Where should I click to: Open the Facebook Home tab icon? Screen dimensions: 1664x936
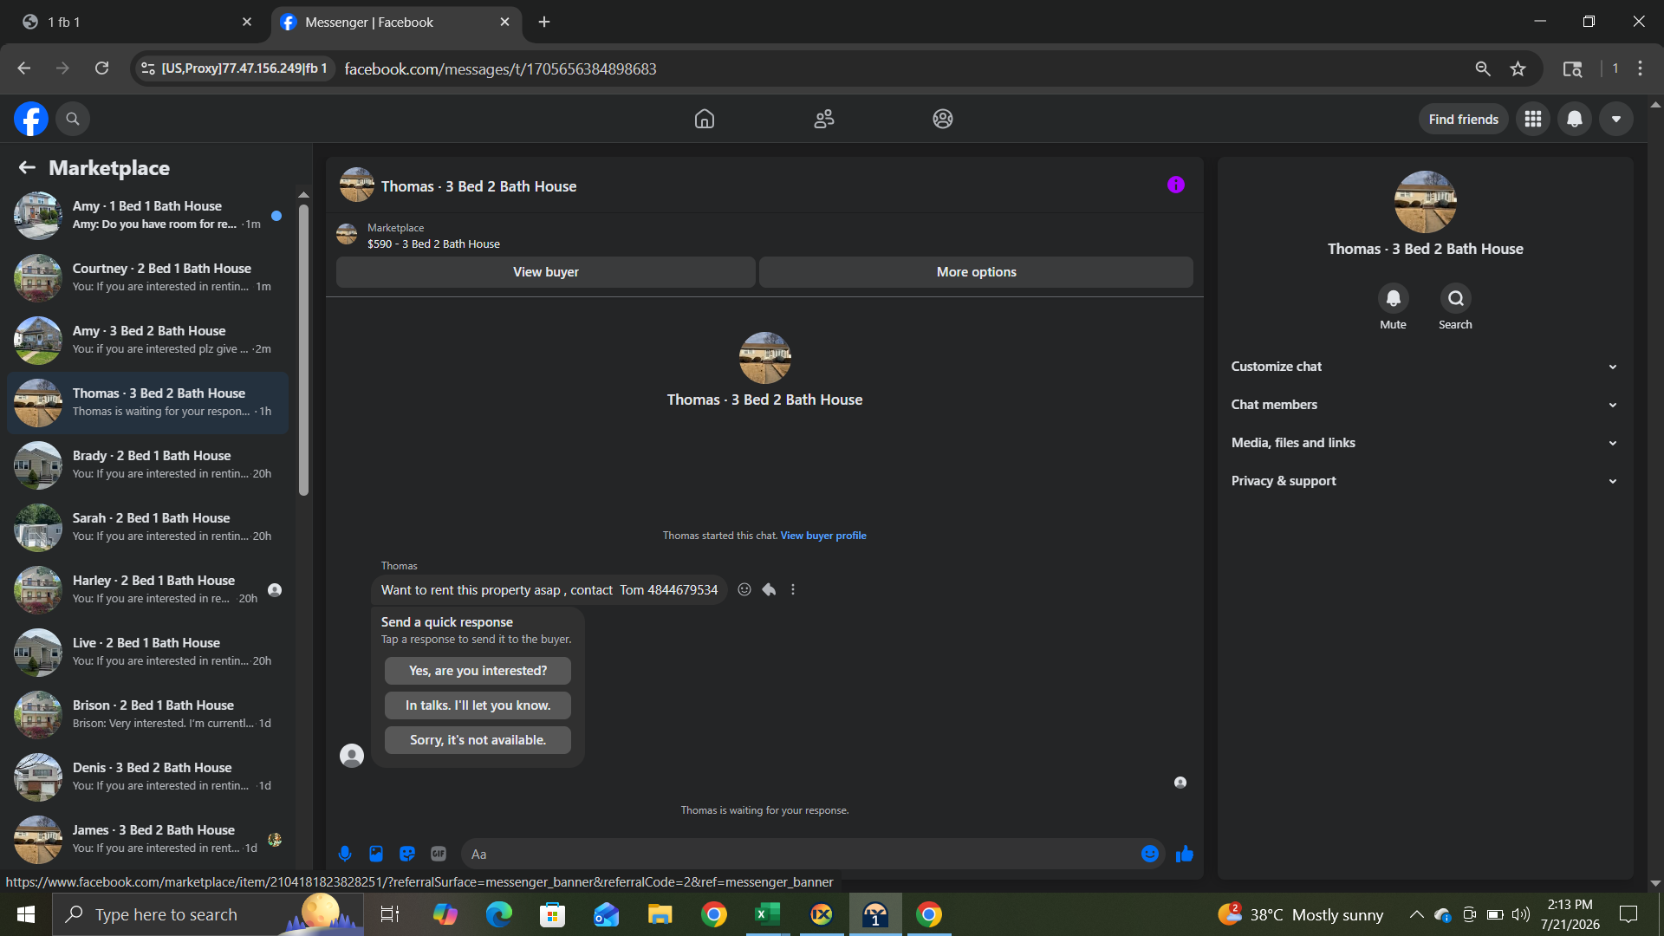point(705,119)
